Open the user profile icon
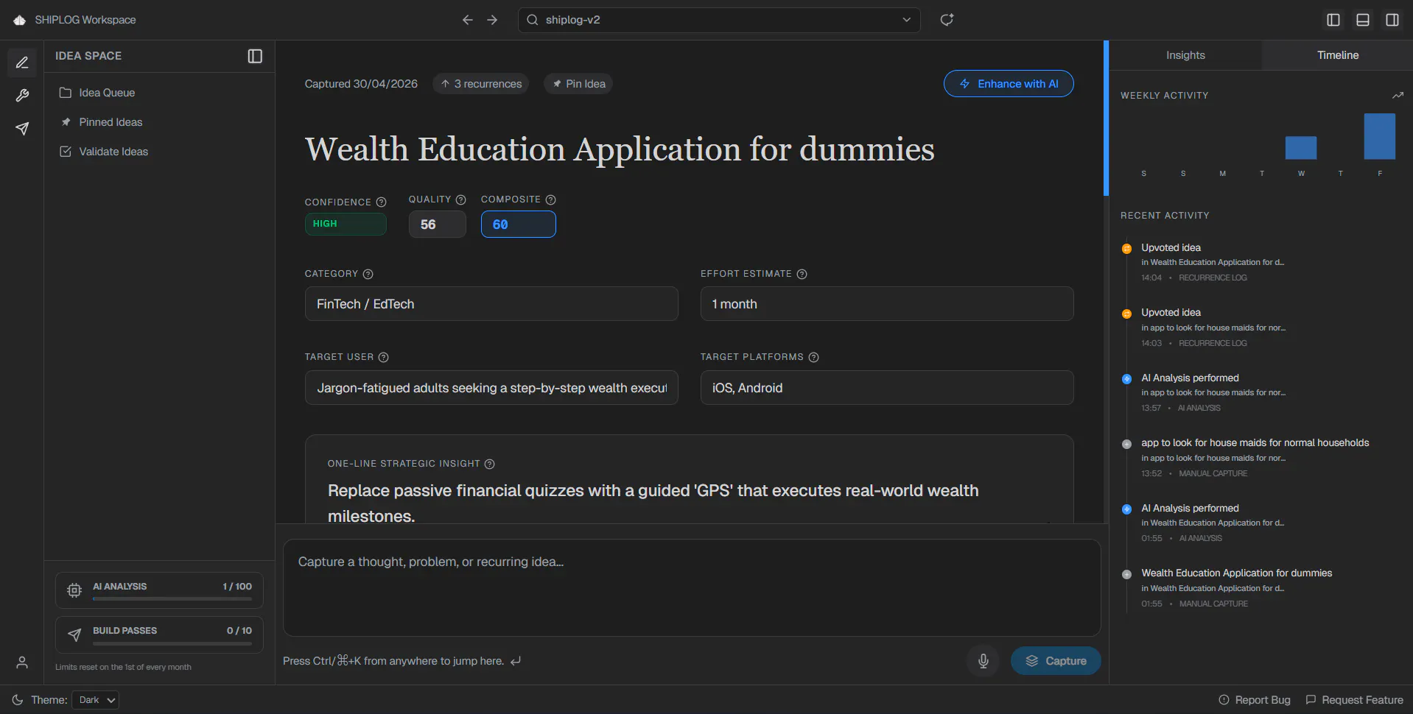This screenshot has width=1413, height=714. 22,662
